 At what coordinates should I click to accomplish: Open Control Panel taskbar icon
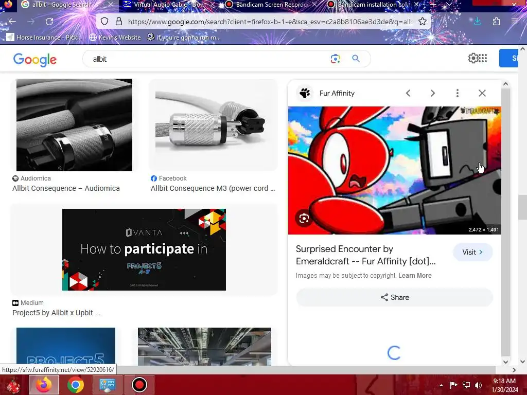[x=108, y=385]
